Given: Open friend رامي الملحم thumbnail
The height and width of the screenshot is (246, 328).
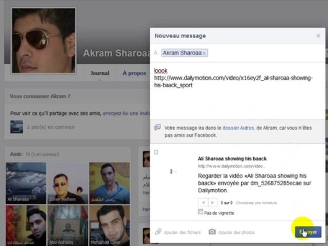Looking at the screenshot, I should (x=109, y=183).
